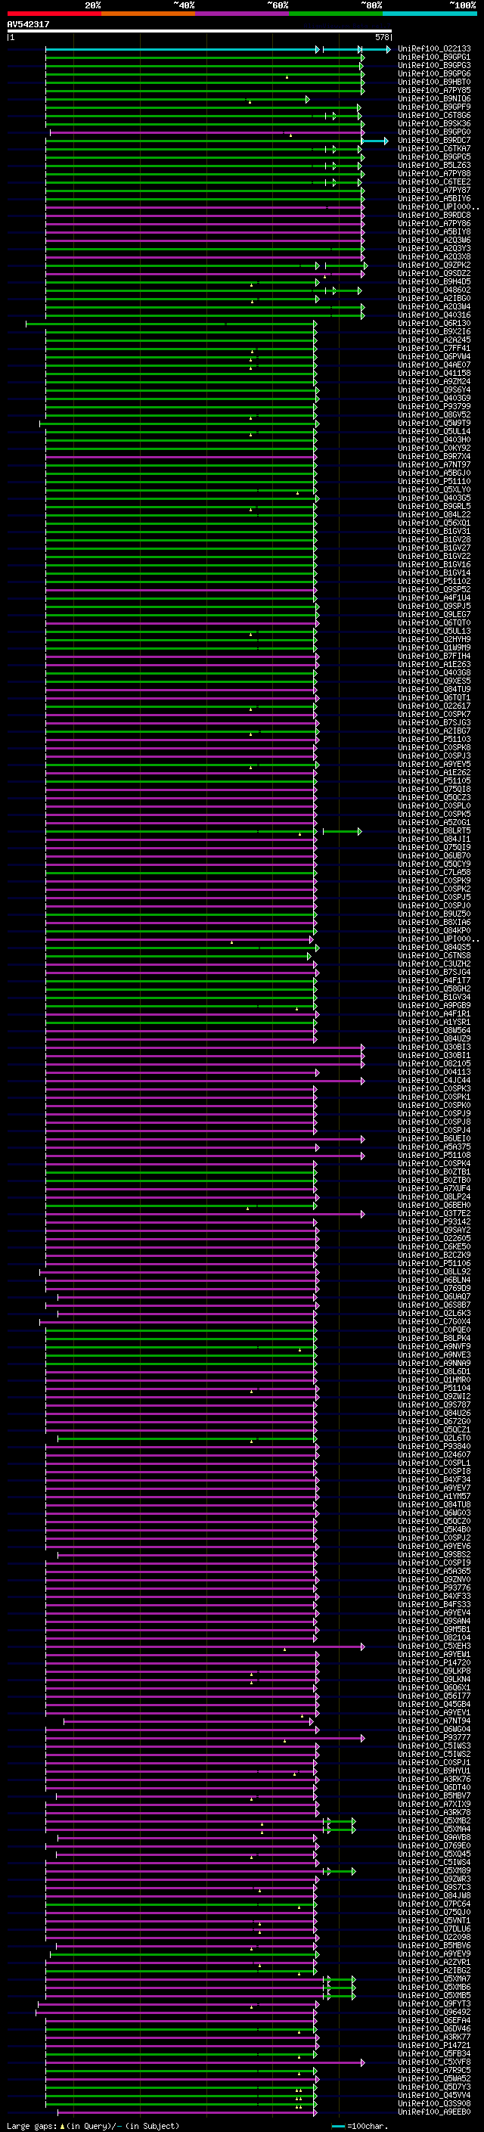Select the UniRef100_P93142 label
Image resolution: width=484 pixels, height=2132 pixels.
(x=434, y=1221)
